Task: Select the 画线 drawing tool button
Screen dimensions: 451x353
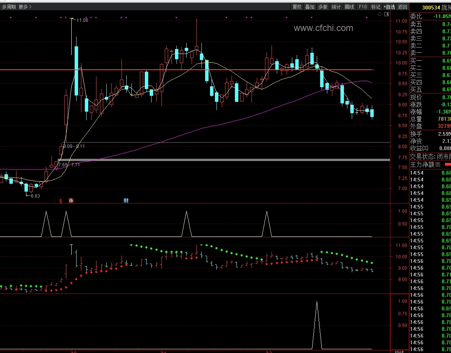Action: click(x=349, y=7)
